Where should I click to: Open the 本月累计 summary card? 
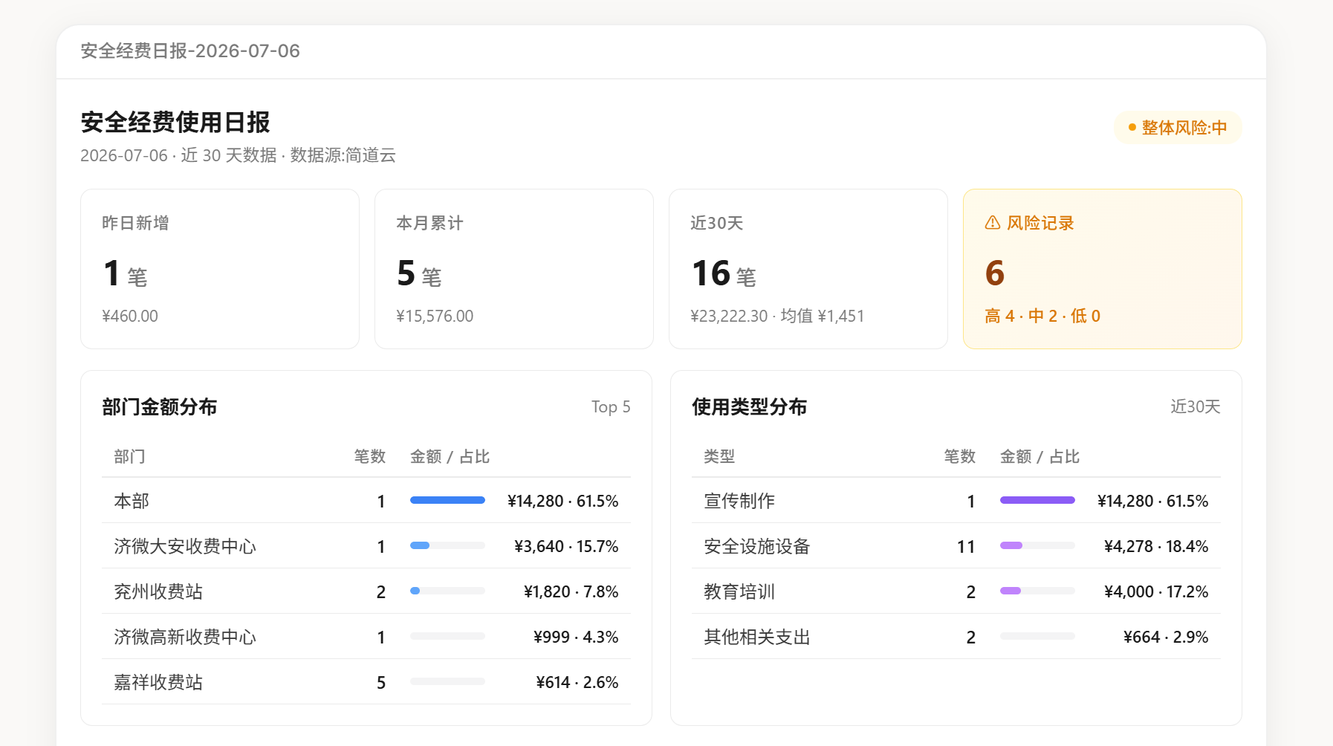[514, 269]
